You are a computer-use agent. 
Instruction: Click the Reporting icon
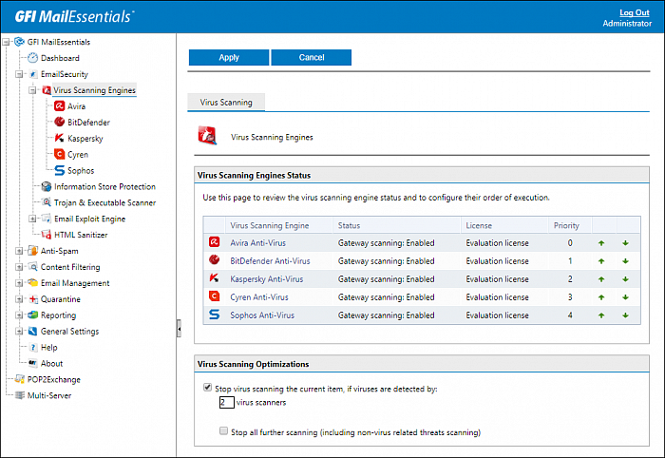coord(32,315)
